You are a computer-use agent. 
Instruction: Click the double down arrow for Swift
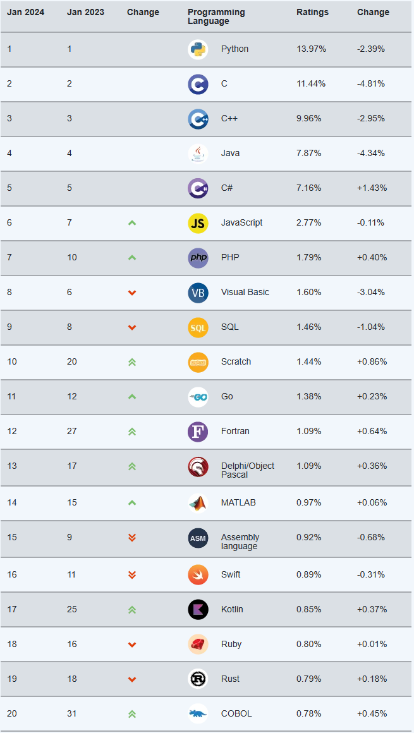(x=132, y=574)
